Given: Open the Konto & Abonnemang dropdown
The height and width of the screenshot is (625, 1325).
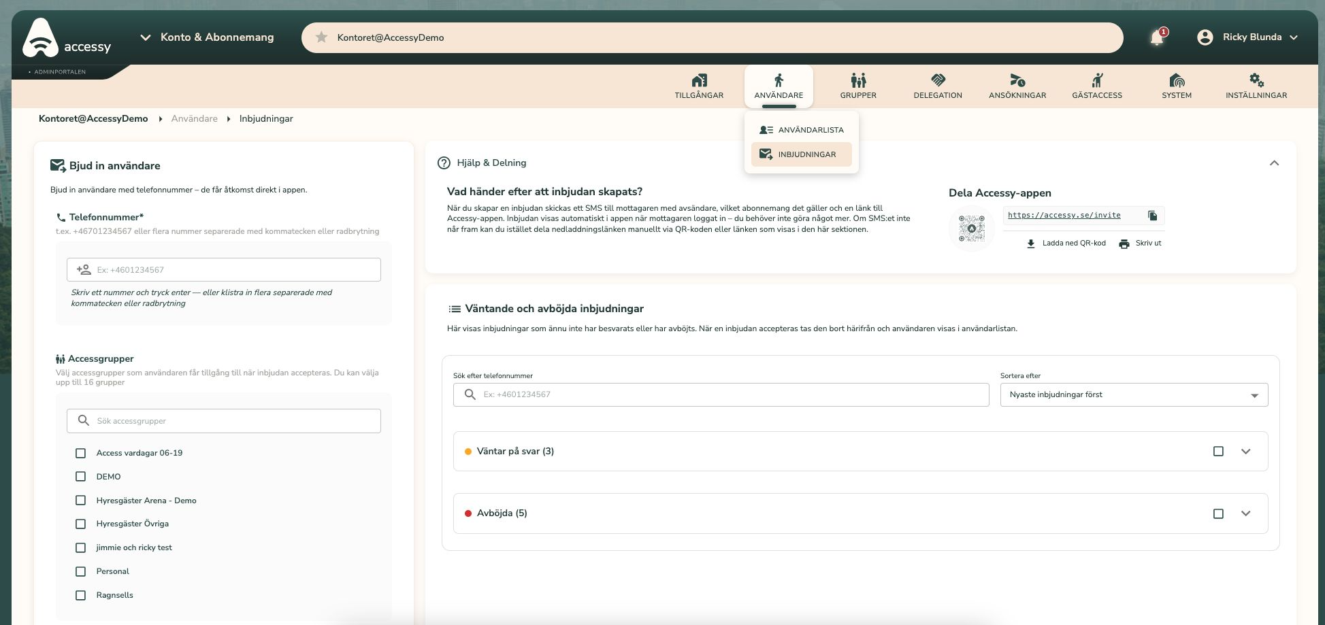Looking at the screenshot, I should 207,37.
